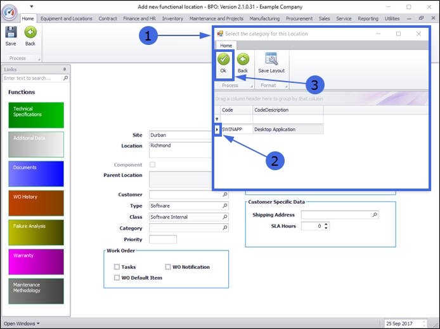
Task: Open the Inventory tab
Action: click(172, 18)
